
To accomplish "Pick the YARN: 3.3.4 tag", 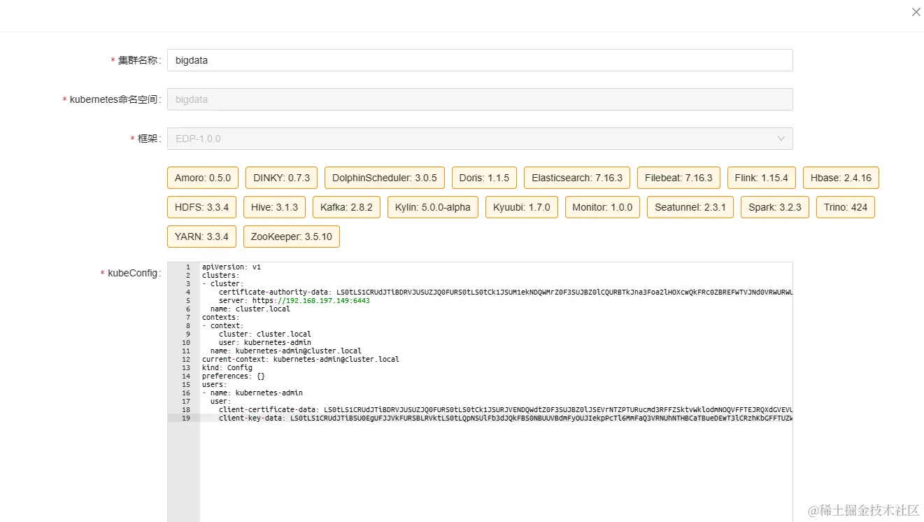I will tap(201, 237).
